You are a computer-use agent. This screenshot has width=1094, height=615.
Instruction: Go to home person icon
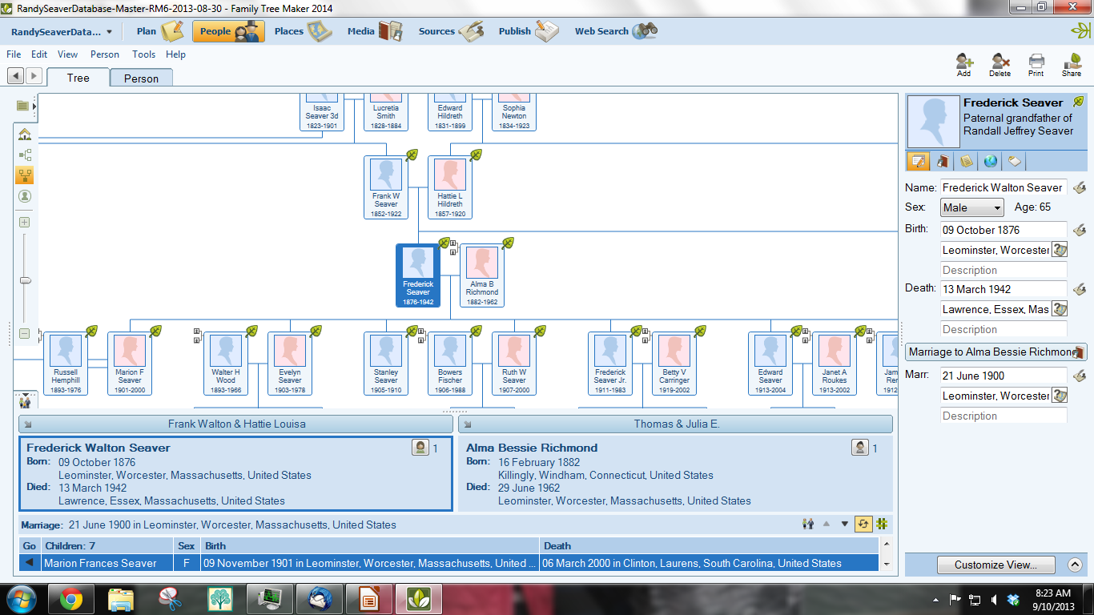[25, 135]
